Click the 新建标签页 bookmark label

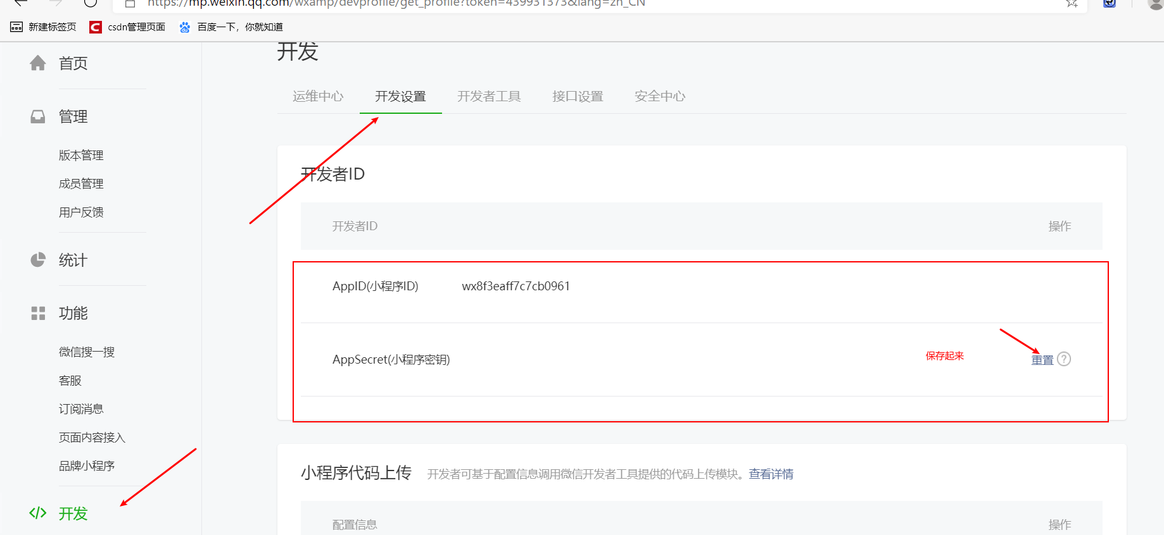(53, 27)
